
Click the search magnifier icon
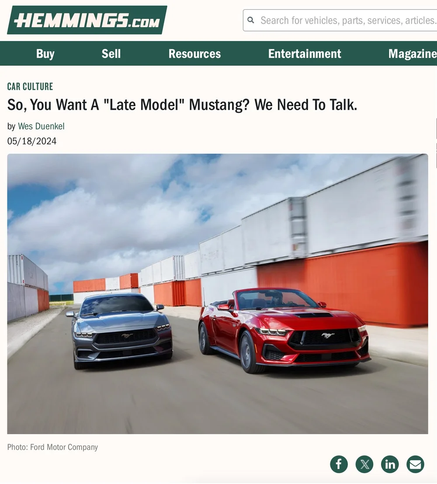(251, 21)
